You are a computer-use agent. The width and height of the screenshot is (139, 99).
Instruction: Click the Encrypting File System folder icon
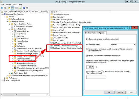pyautogui.click(x=52, y=14)
